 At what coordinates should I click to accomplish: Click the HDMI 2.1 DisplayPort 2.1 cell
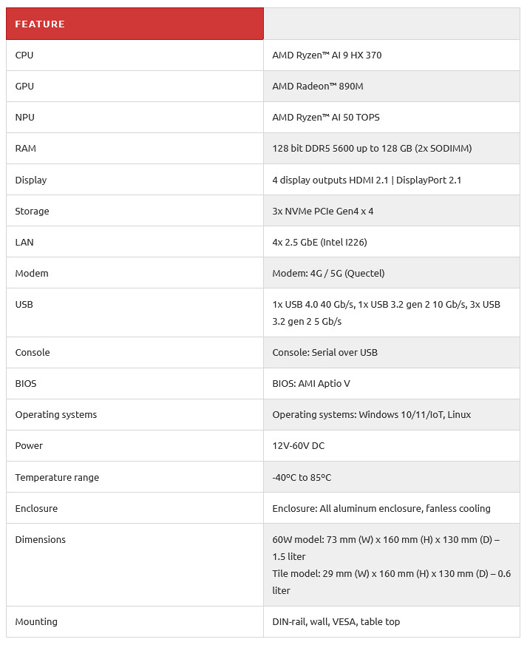click(367, 180)
